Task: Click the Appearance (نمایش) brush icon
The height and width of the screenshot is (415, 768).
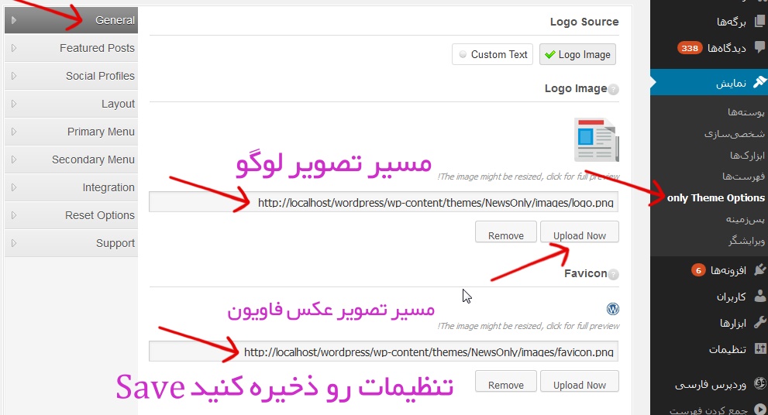Action: [x=759, y=82]
